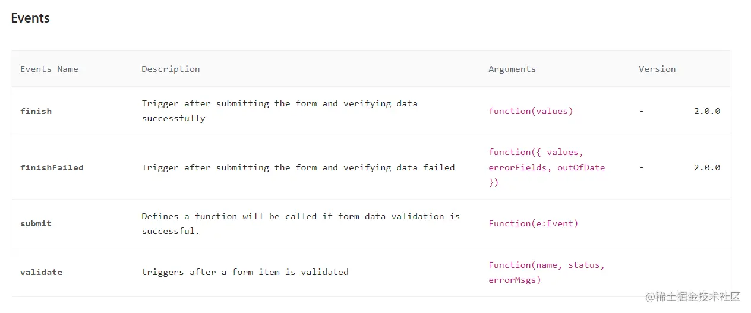Viewport: 751px width, 313px height.
Task: Click the errorFields, outOfDate argument code
Action: coord(547,167)
